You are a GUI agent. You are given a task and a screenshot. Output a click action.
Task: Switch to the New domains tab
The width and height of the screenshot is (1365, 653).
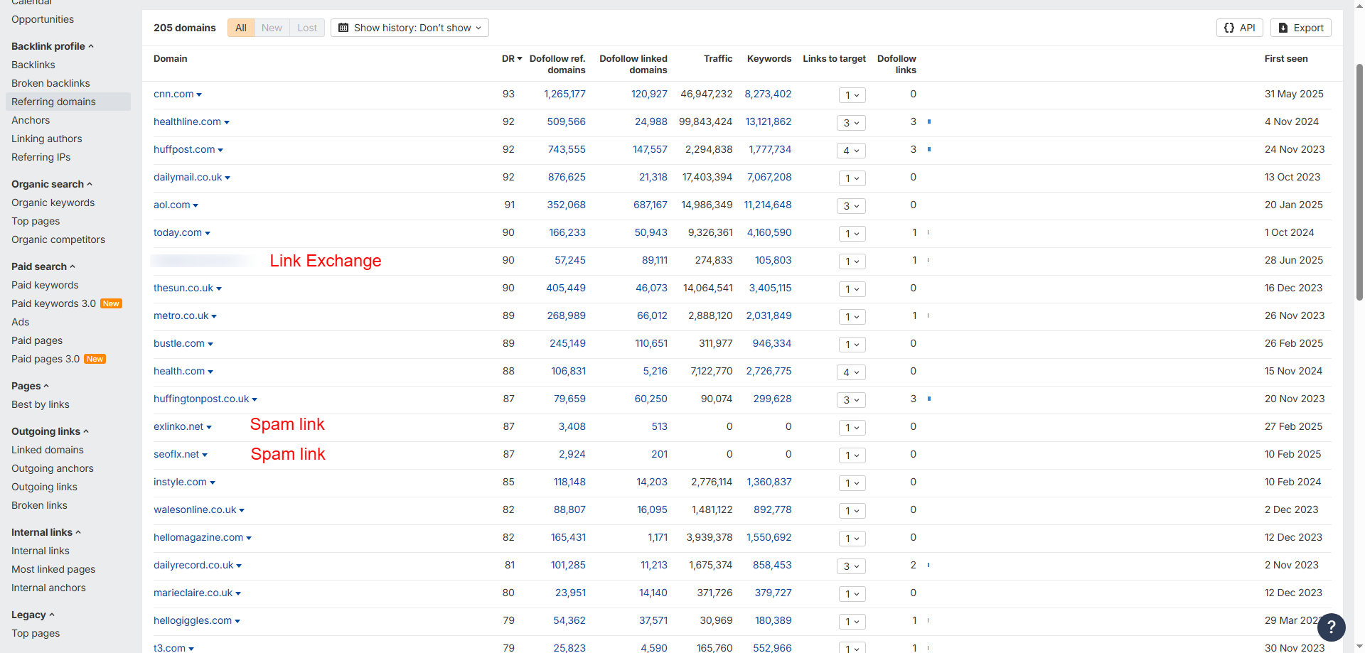[x=272, y=28]
